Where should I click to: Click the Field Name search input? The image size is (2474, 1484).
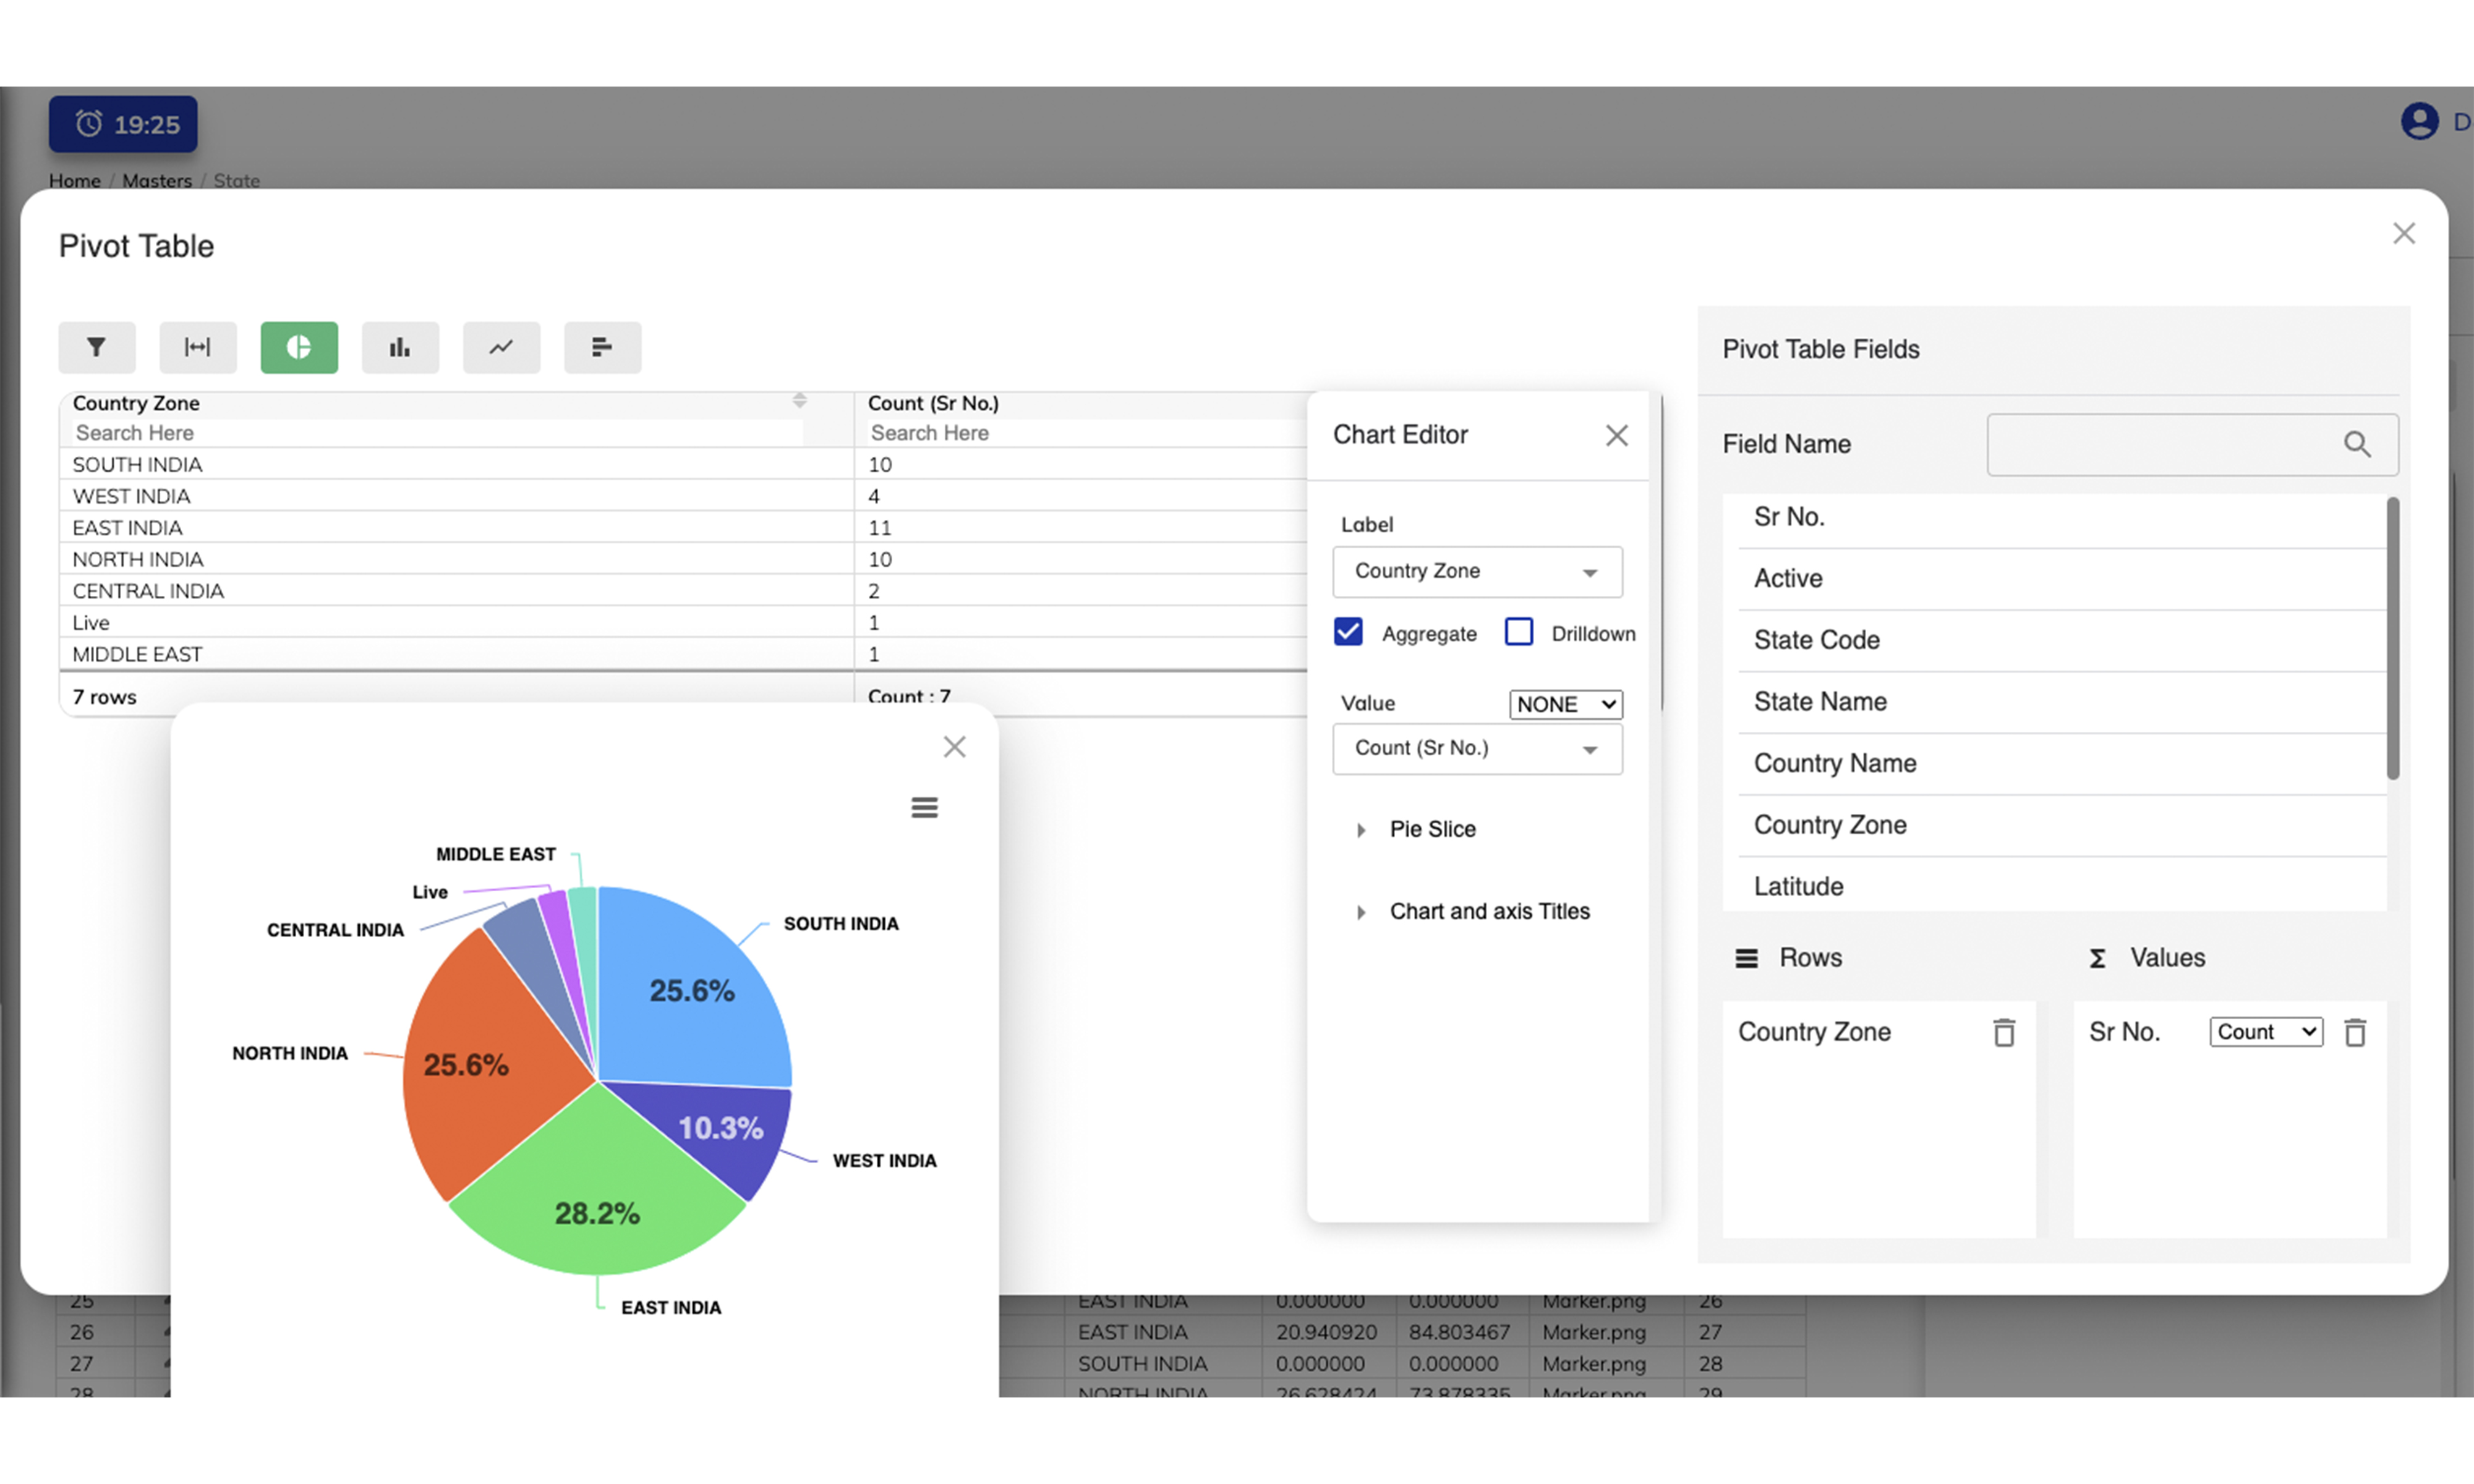[2192, 444]
